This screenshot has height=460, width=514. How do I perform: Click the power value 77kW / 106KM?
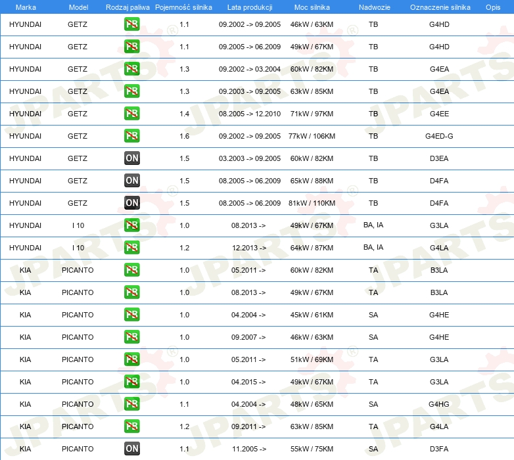tap(312, 136)
